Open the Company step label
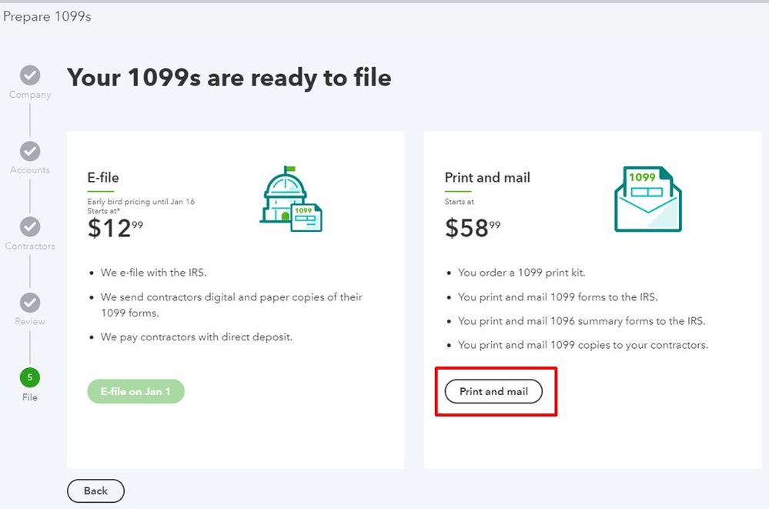This screenshot has height=509, width=769. point(30,94)
